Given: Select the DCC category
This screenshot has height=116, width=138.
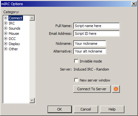Looking at the screenshot, I should pyautogui.click(x=12, y=39).
